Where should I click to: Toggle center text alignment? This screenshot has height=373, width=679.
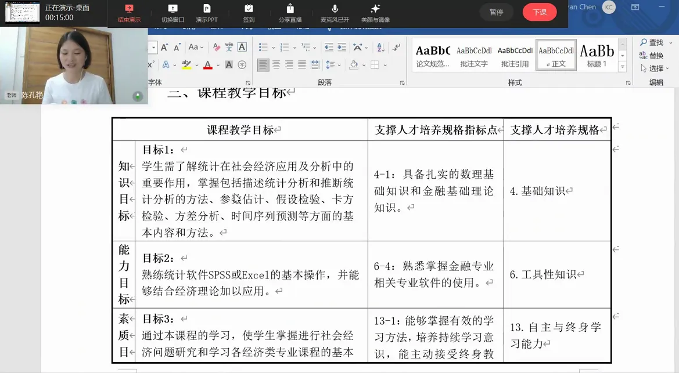pyautogui.click(x=276, y=65)
